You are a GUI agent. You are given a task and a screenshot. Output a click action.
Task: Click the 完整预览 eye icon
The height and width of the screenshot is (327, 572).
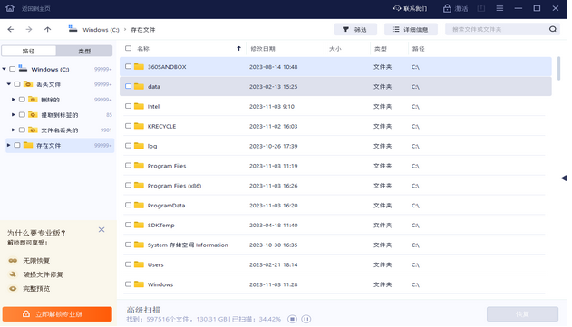[x=13, y=288]
